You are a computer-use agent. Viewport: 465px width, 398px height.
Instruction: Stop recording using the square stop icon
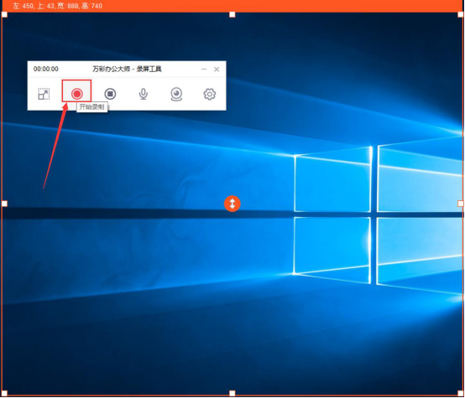[110, 94]
